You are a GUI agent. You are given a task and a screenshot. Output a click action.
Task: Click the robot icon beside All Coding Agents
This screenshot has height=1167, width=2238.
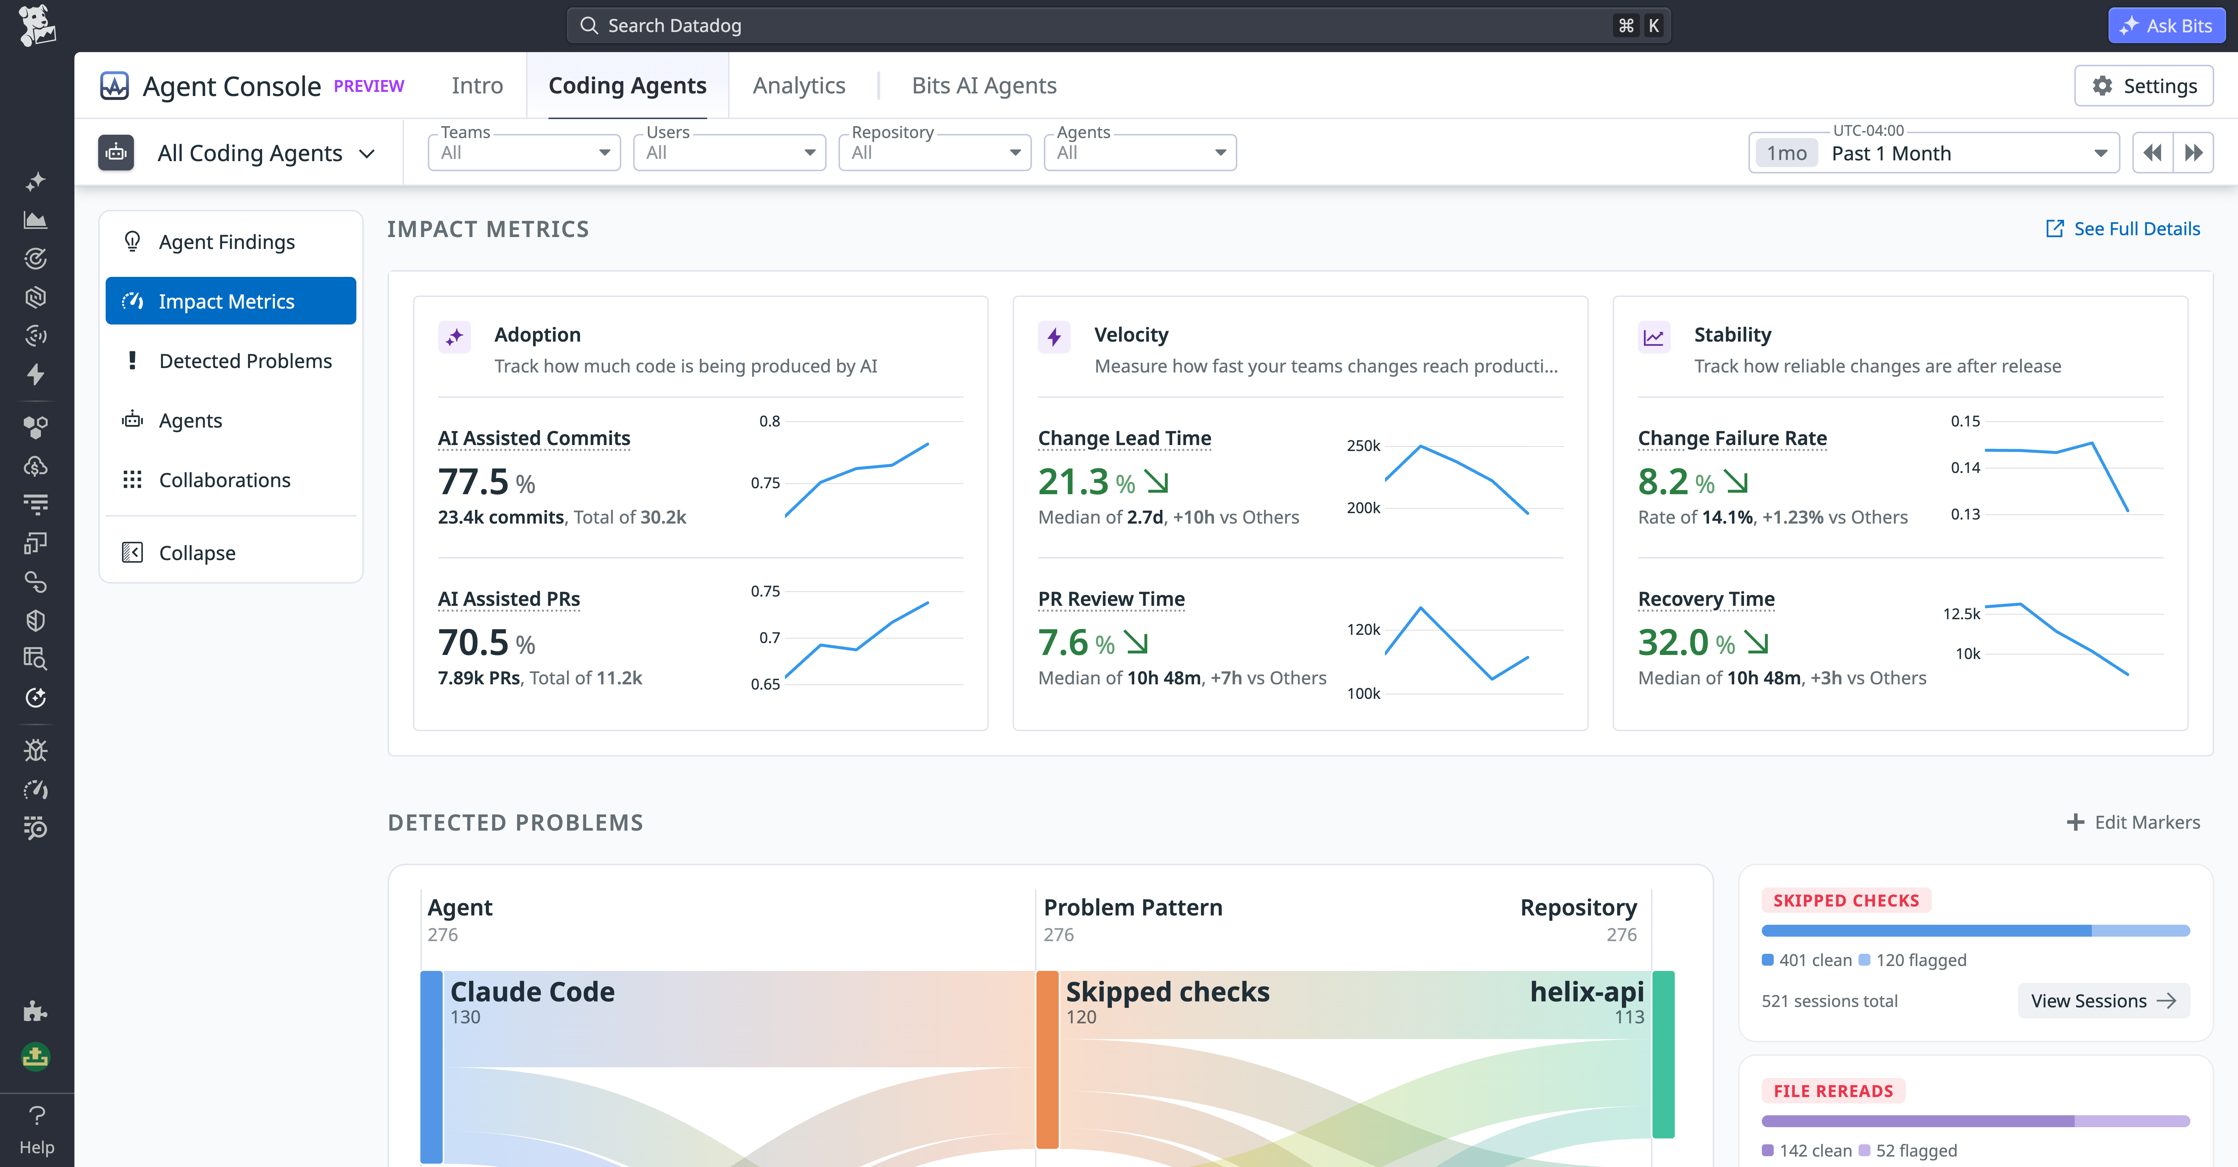(116, 152)
